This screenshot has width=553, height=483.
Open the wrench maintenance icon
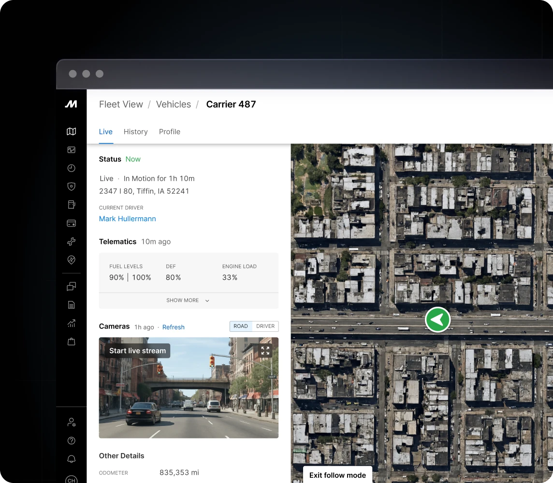(72, 241)
